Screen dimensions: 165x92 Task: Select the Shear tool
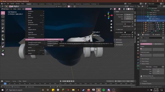click(3, 54)
